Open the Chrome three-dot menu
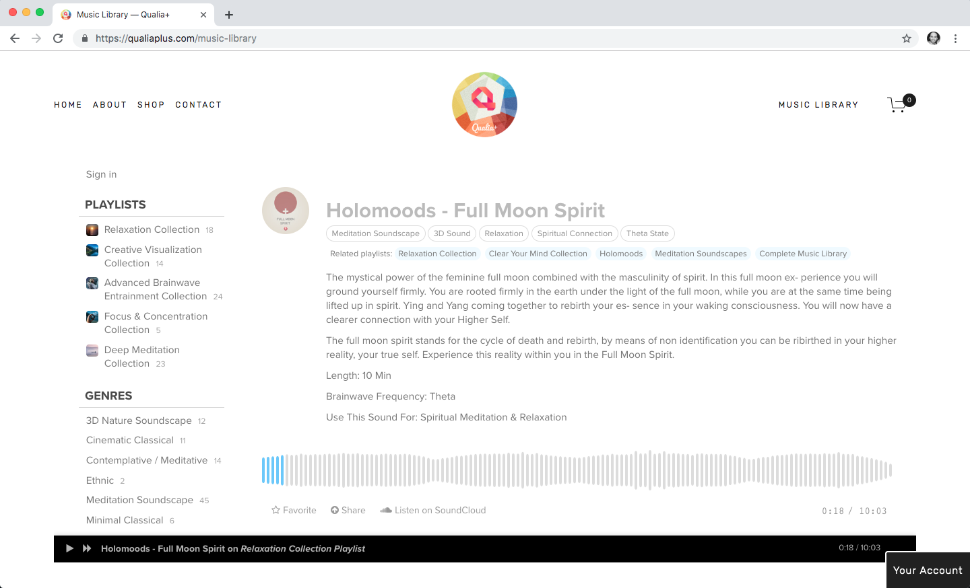 point(955,38)
